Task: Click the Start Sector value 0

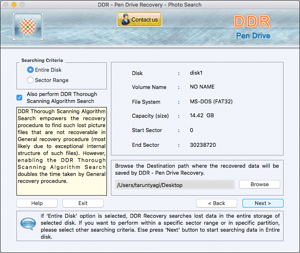Action: pyautogui.click(x=192, y=130)
